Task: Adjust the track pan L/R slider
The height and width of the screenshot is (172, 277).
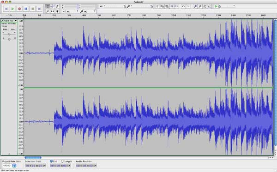Action: 9,39
